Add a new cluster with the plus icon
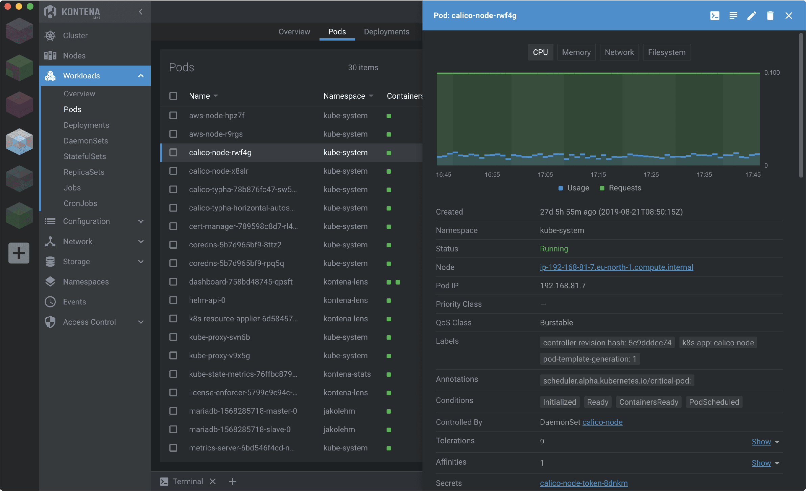 coord(19,253)
